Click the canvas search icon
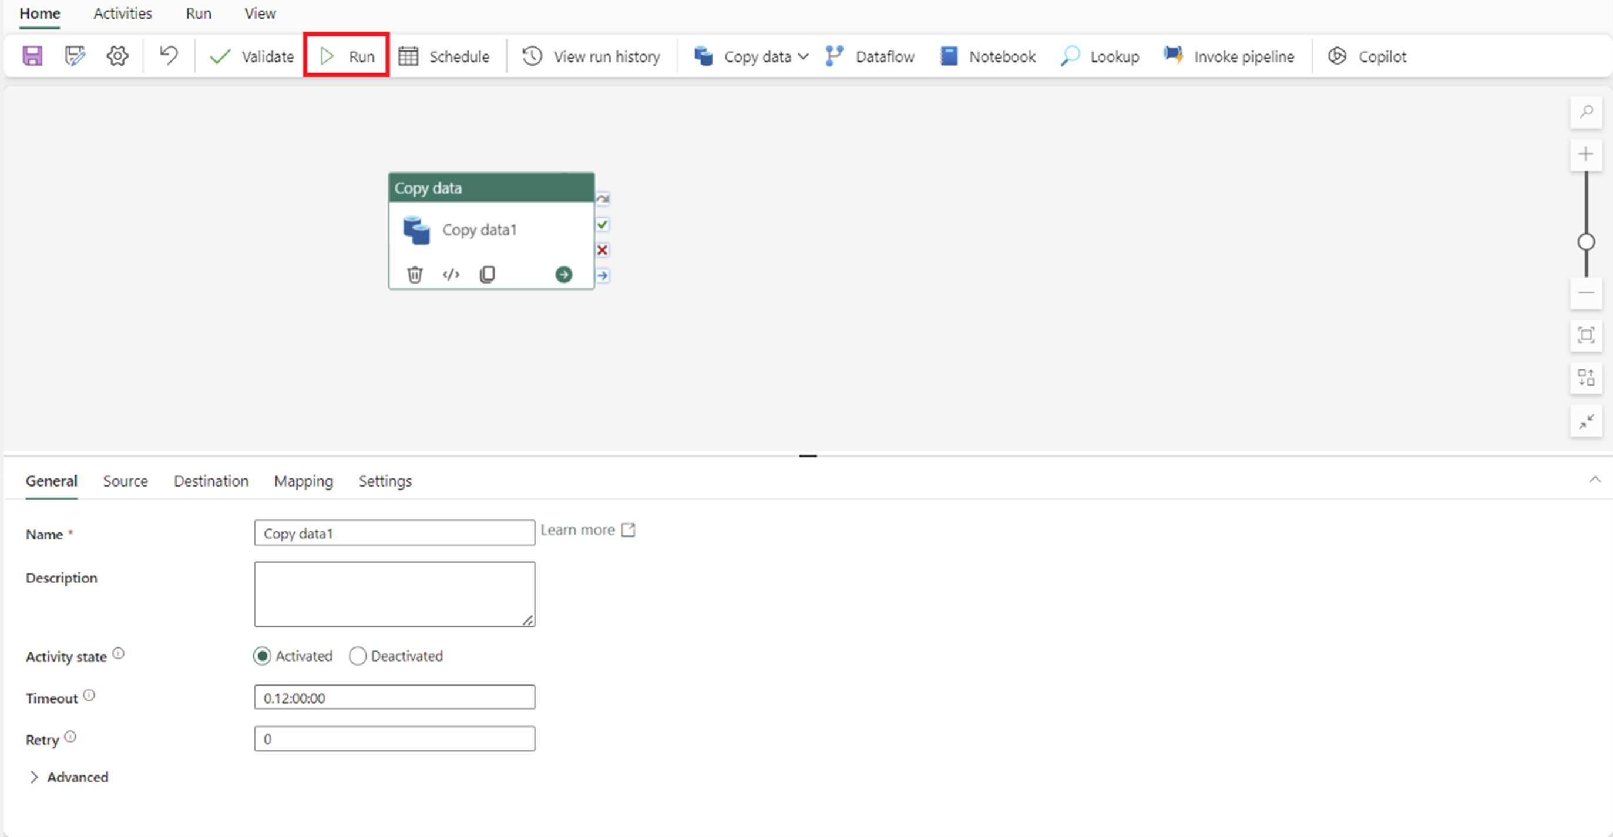Viewport: 1613px width, 837px height. pos(1585,113)
